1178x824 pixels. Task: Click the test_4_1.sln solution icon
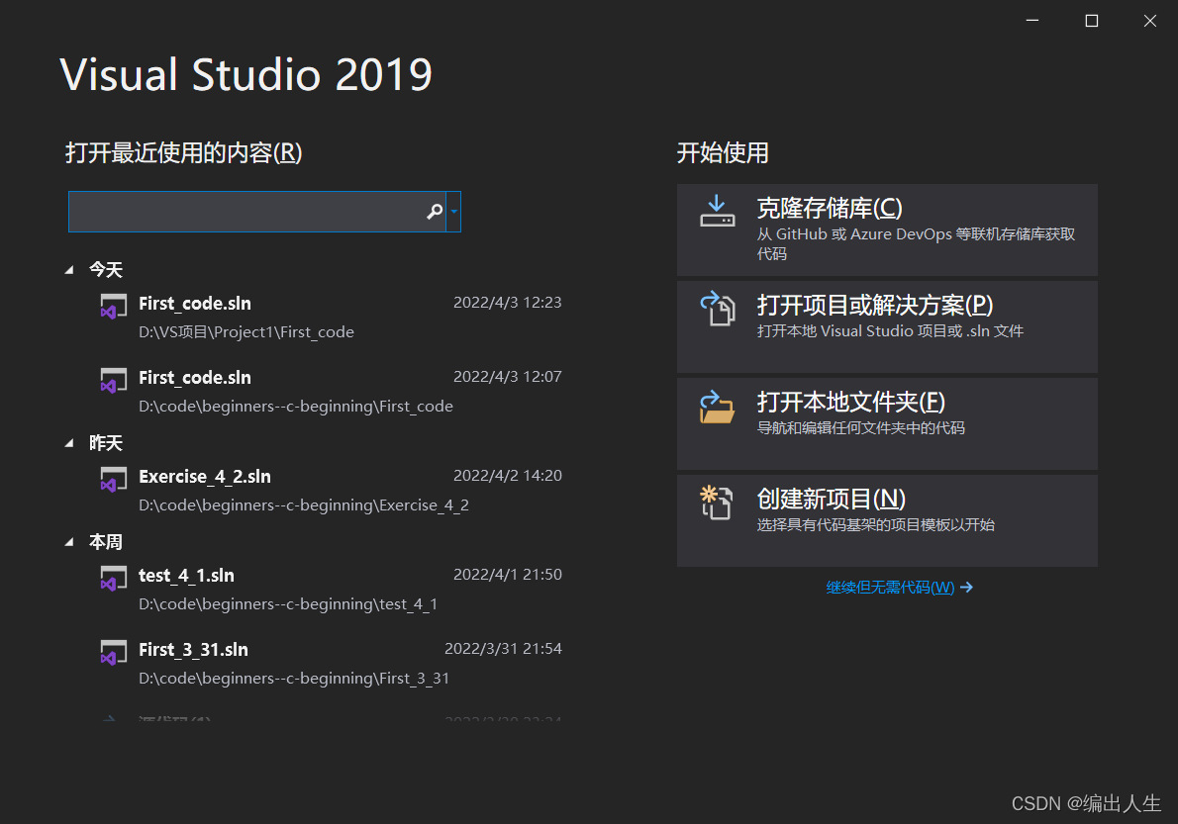(114, 579)
